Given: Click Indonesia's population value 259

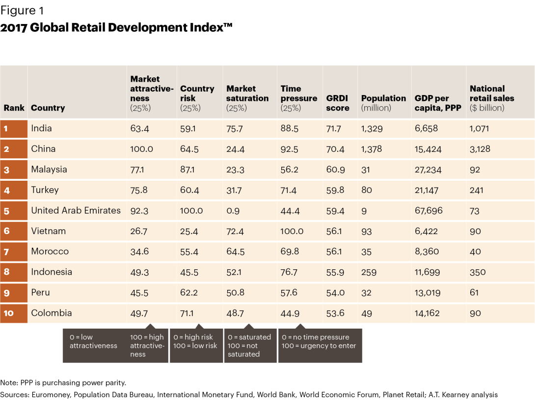Looking at the screenshot, I should coord(369,272).
